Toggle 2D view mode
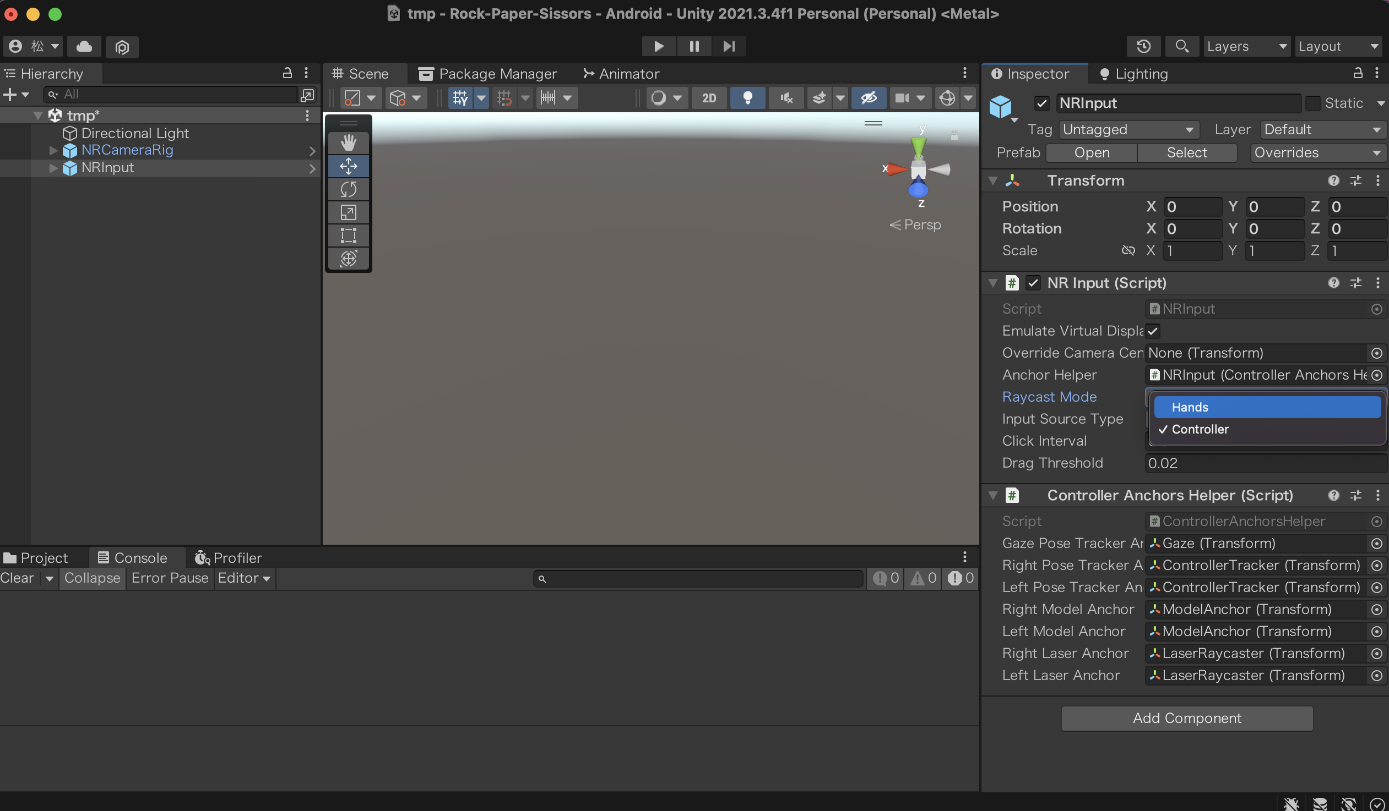This screenshot has height=811, width=1389. 709,98
